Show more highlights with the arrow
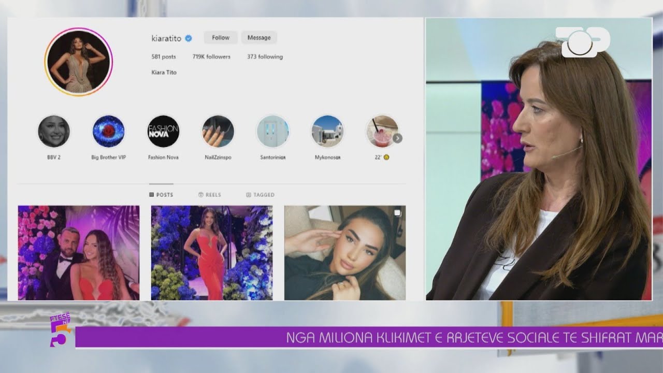This screenshot has height=373, width=663. (397, 138)
